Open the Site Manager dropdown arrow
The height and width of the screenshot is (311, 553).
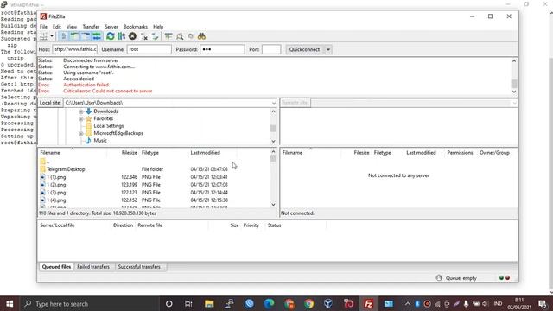click(52, 36)
